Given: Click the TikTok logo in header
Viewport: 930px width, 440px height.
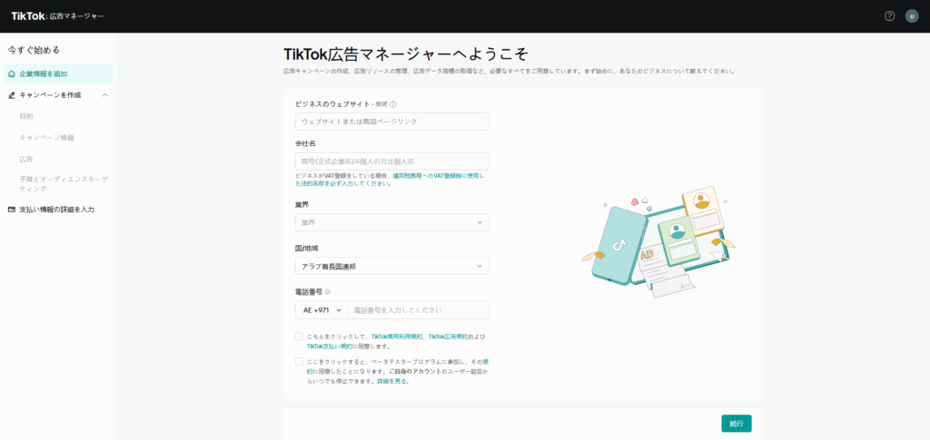Looking at the screenshot, I should coord(57,16).
